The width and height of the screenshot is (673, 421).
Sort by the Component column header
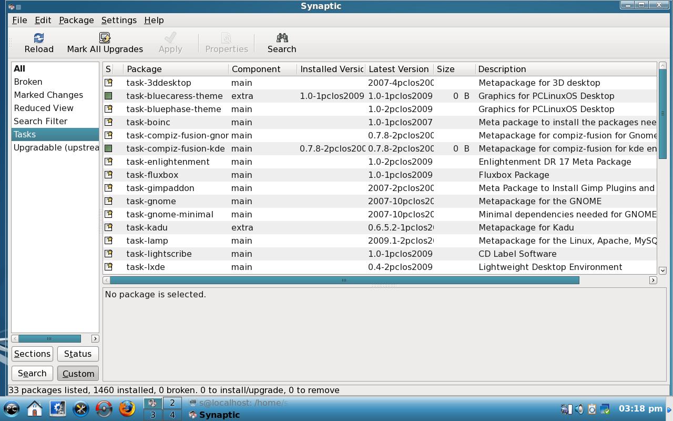263,69
